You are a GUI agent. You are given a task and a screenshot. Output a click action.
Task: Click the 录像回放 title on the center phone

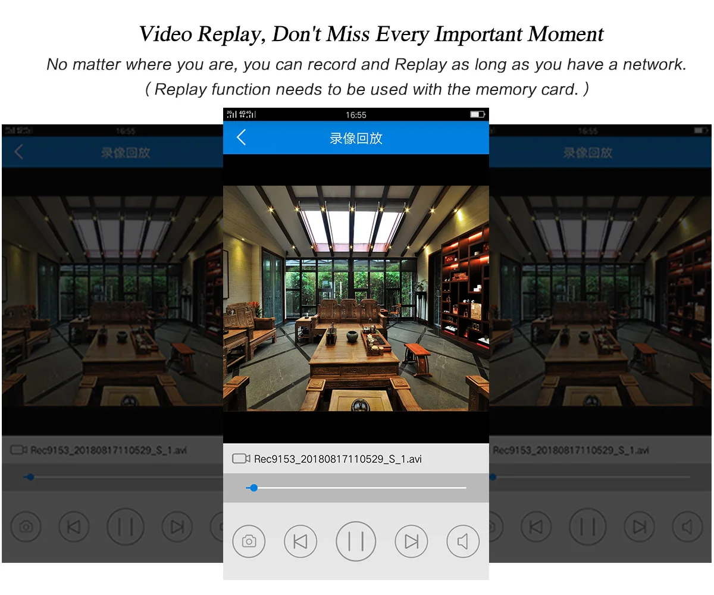[356, 138]
